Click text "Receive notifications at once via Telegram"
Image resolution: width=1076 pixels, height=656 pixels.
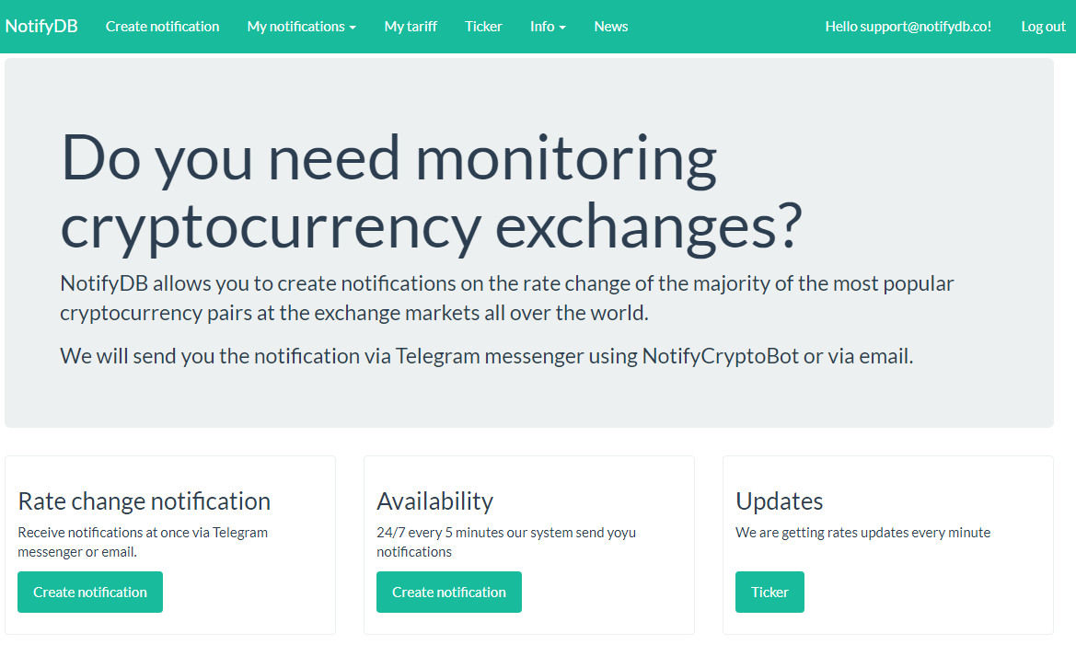[x=143, y=533]
